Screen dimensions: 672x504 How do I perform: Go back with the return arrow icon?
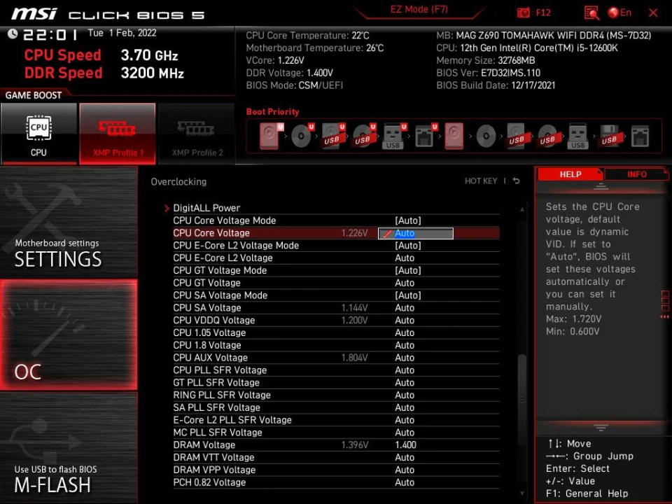click(x=517, y=181)
